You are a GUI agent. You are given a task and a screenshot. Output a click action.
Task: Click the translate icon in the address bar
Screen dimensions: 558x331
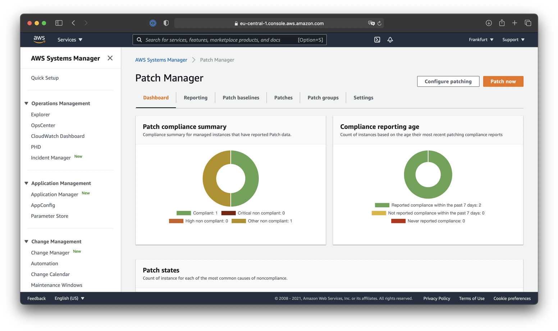(371, 23)
